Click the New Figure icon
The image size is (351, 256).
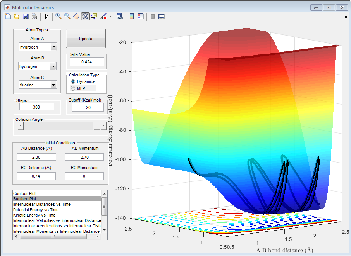pos(8,16)
